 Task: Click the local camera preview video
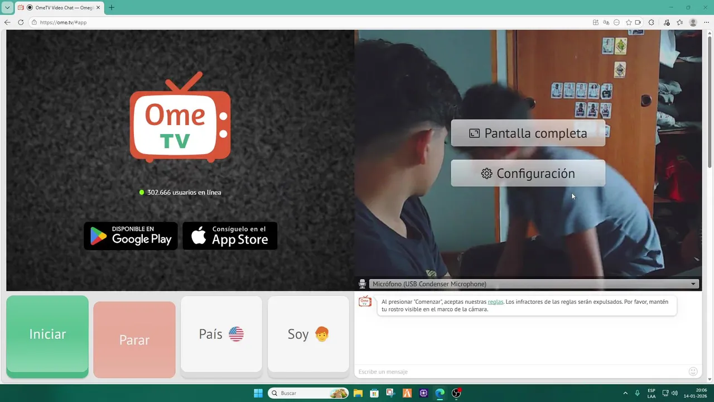pos(528,154)
